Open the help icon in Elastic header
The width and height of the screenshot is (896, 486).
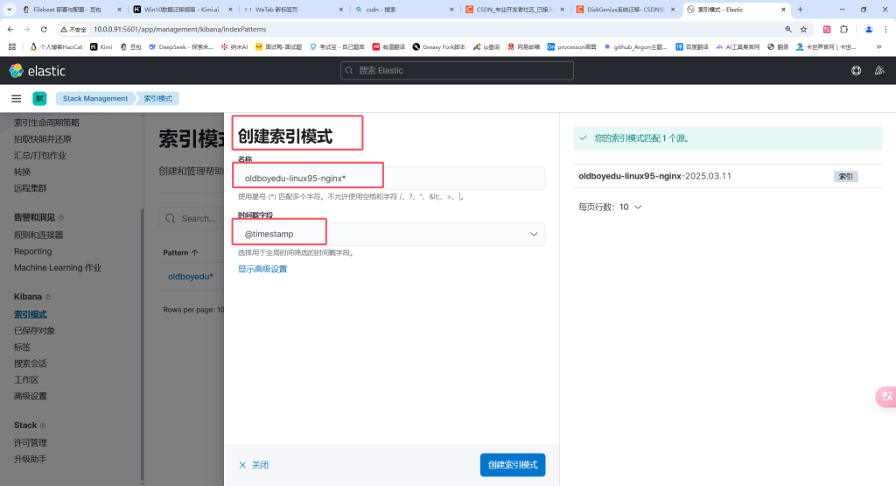coord(856,71)
